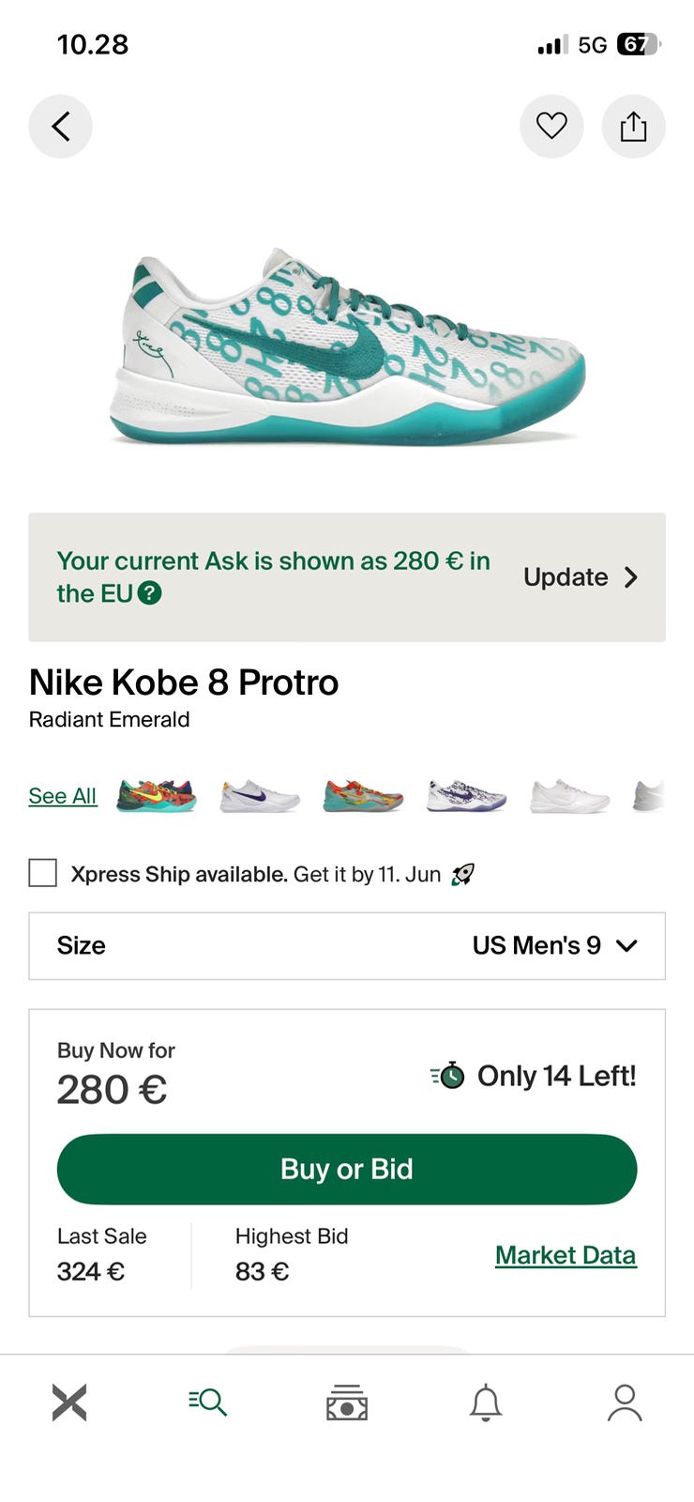Open the Market Data link
This screenshot has height=1502, width=694.
pos(566,1255)
